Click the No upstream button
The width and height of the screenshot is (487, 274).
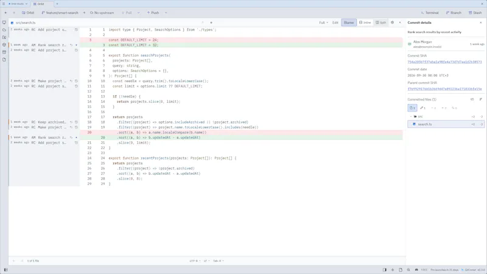pyautogui.click(x=102, y=13)
